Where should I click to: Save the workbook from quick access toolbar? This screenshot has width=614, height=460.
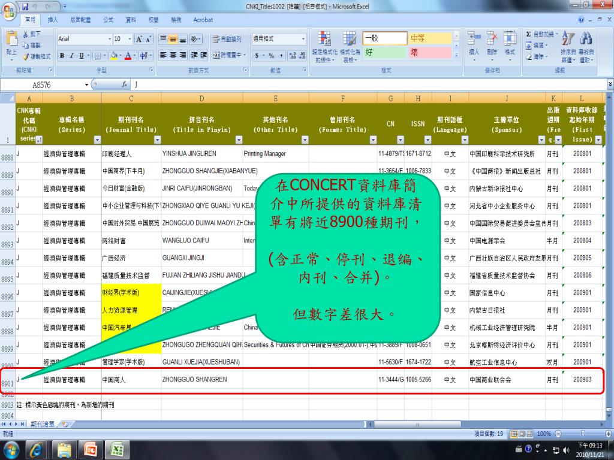25,6
